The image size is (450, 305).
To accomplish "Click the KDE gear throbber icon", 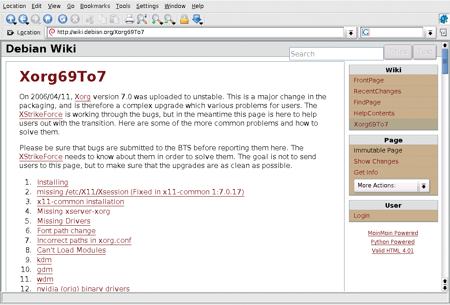I will tap(443, 19).
